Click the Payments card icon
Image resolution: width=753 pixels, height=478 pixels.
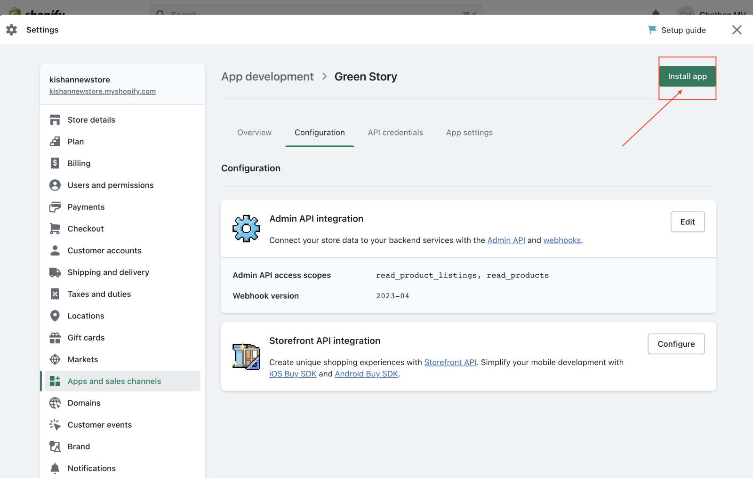tap(55, 207)
